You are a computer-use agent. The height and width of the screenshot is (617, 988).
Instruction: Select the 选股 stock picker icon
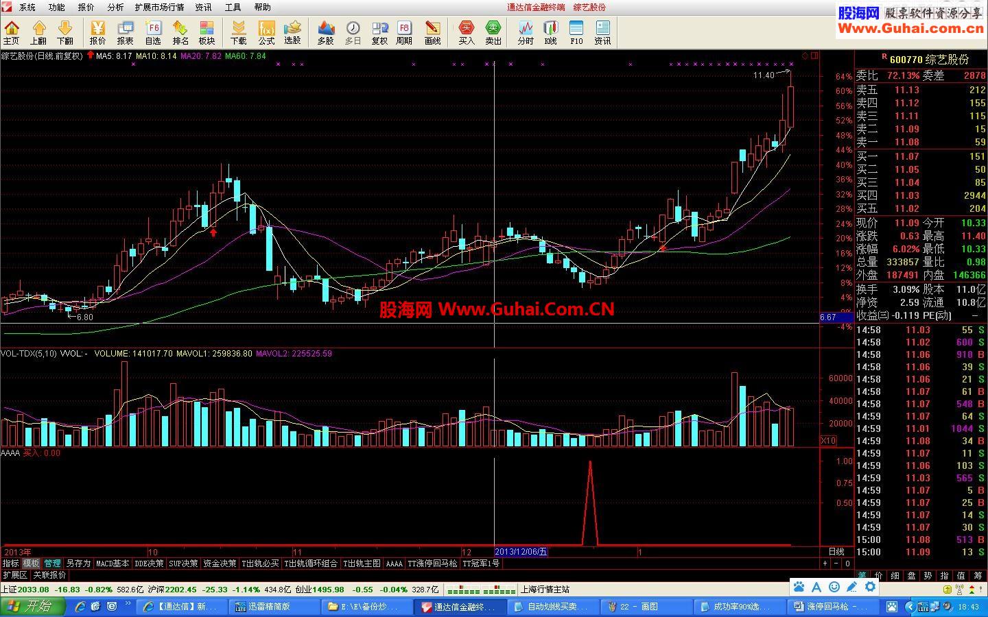293,32
